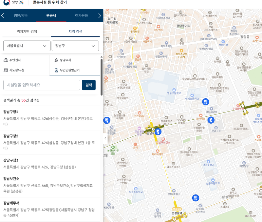The height and width of the screenshot is (222, 262).
Task: Click the 코즈믹버거 map icon
Action: [x=140, y=113]
